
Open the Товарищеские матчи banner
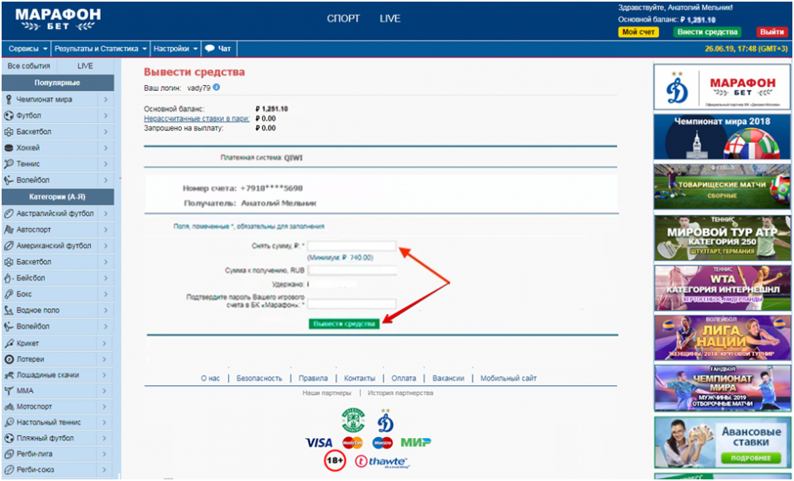(721, 187)
